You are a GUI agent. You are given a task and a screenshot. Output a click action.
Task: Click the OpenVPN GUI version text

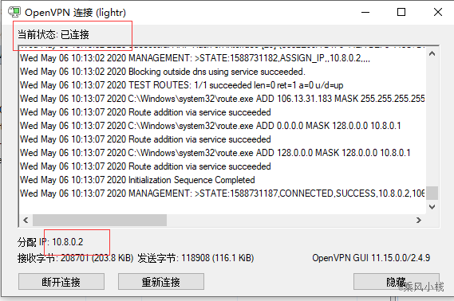[x=371, y=258]
